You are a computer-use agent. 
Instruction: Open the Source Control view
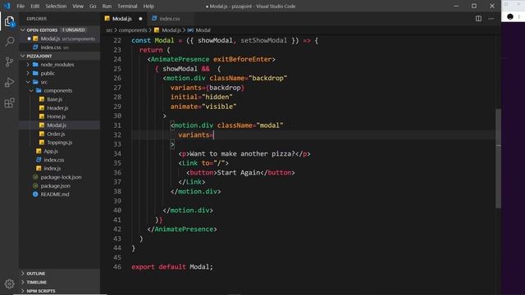9,61
